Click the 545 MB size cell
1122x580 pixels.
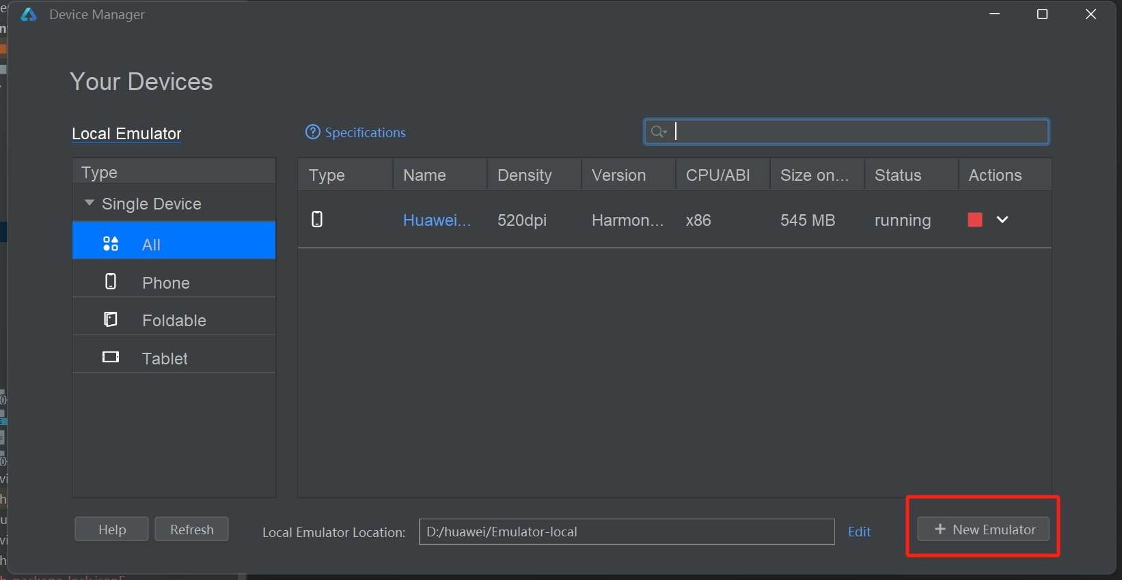click(x=808, y=220)
